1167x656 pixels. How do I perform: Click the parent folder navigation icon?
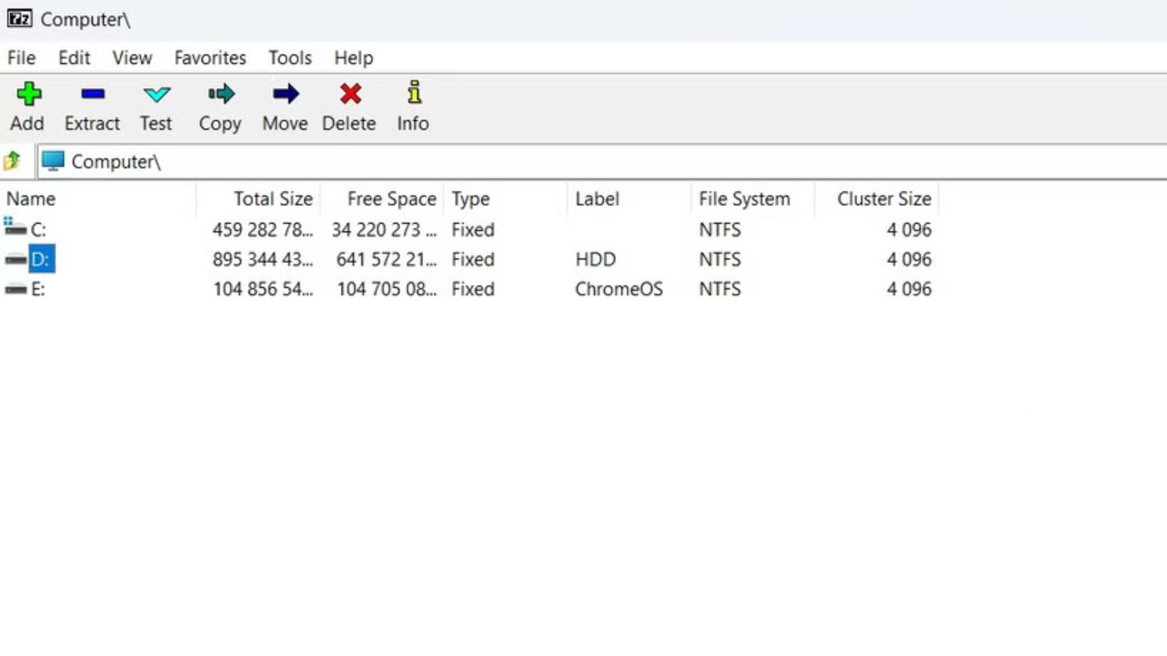coord(12,161)
